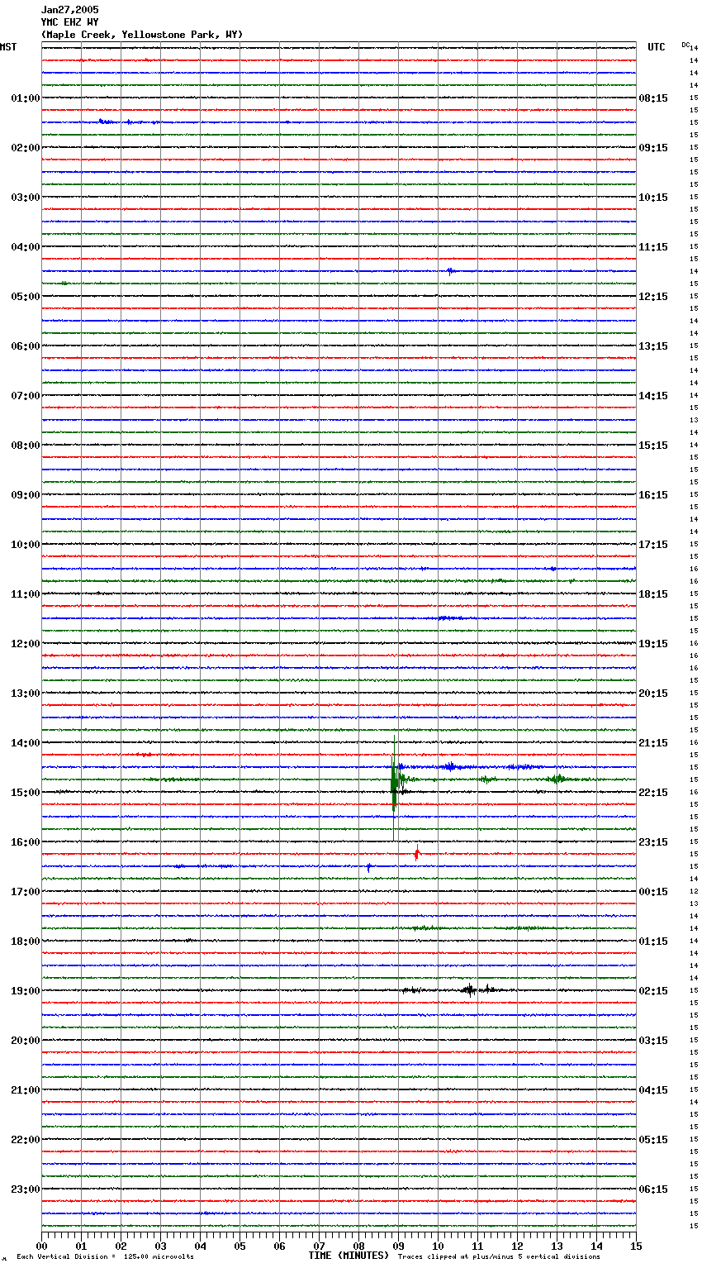Viewport: 702px width, 1268px height.
Task: Select the 01:00 MST time label
Action: (26, 98)
